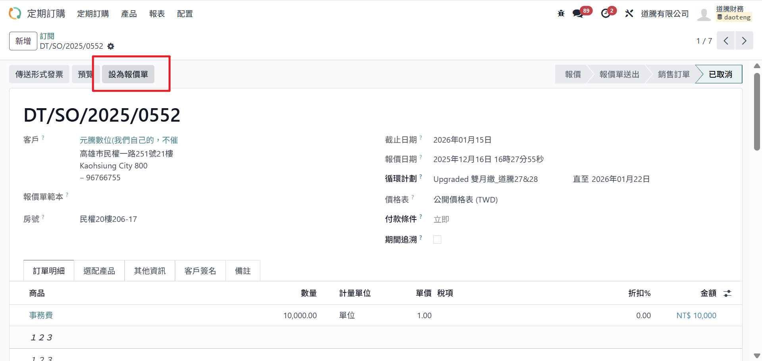Click the 設為報價單 button
Screen dimensions: 762x361
[x=128, y=74]
